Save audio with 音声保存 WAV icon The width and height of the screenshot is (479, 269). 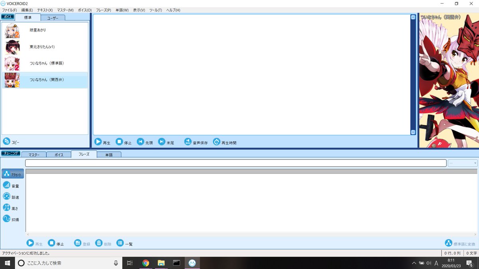tap(188, 141)
